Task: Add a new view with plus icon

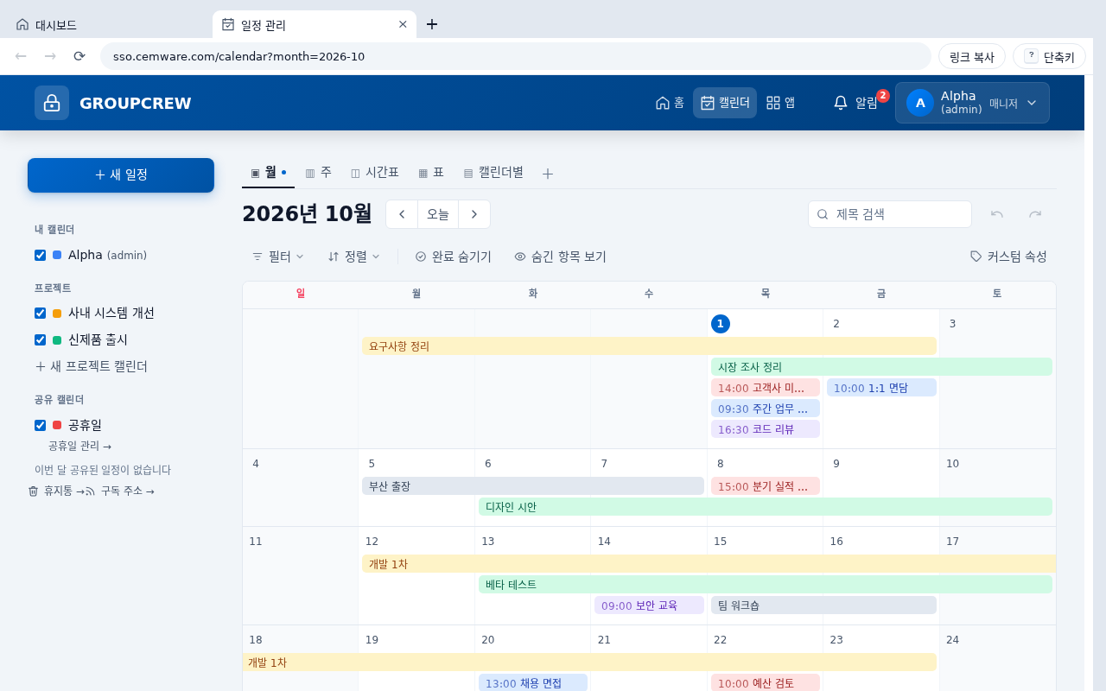Action: [548, 173]
